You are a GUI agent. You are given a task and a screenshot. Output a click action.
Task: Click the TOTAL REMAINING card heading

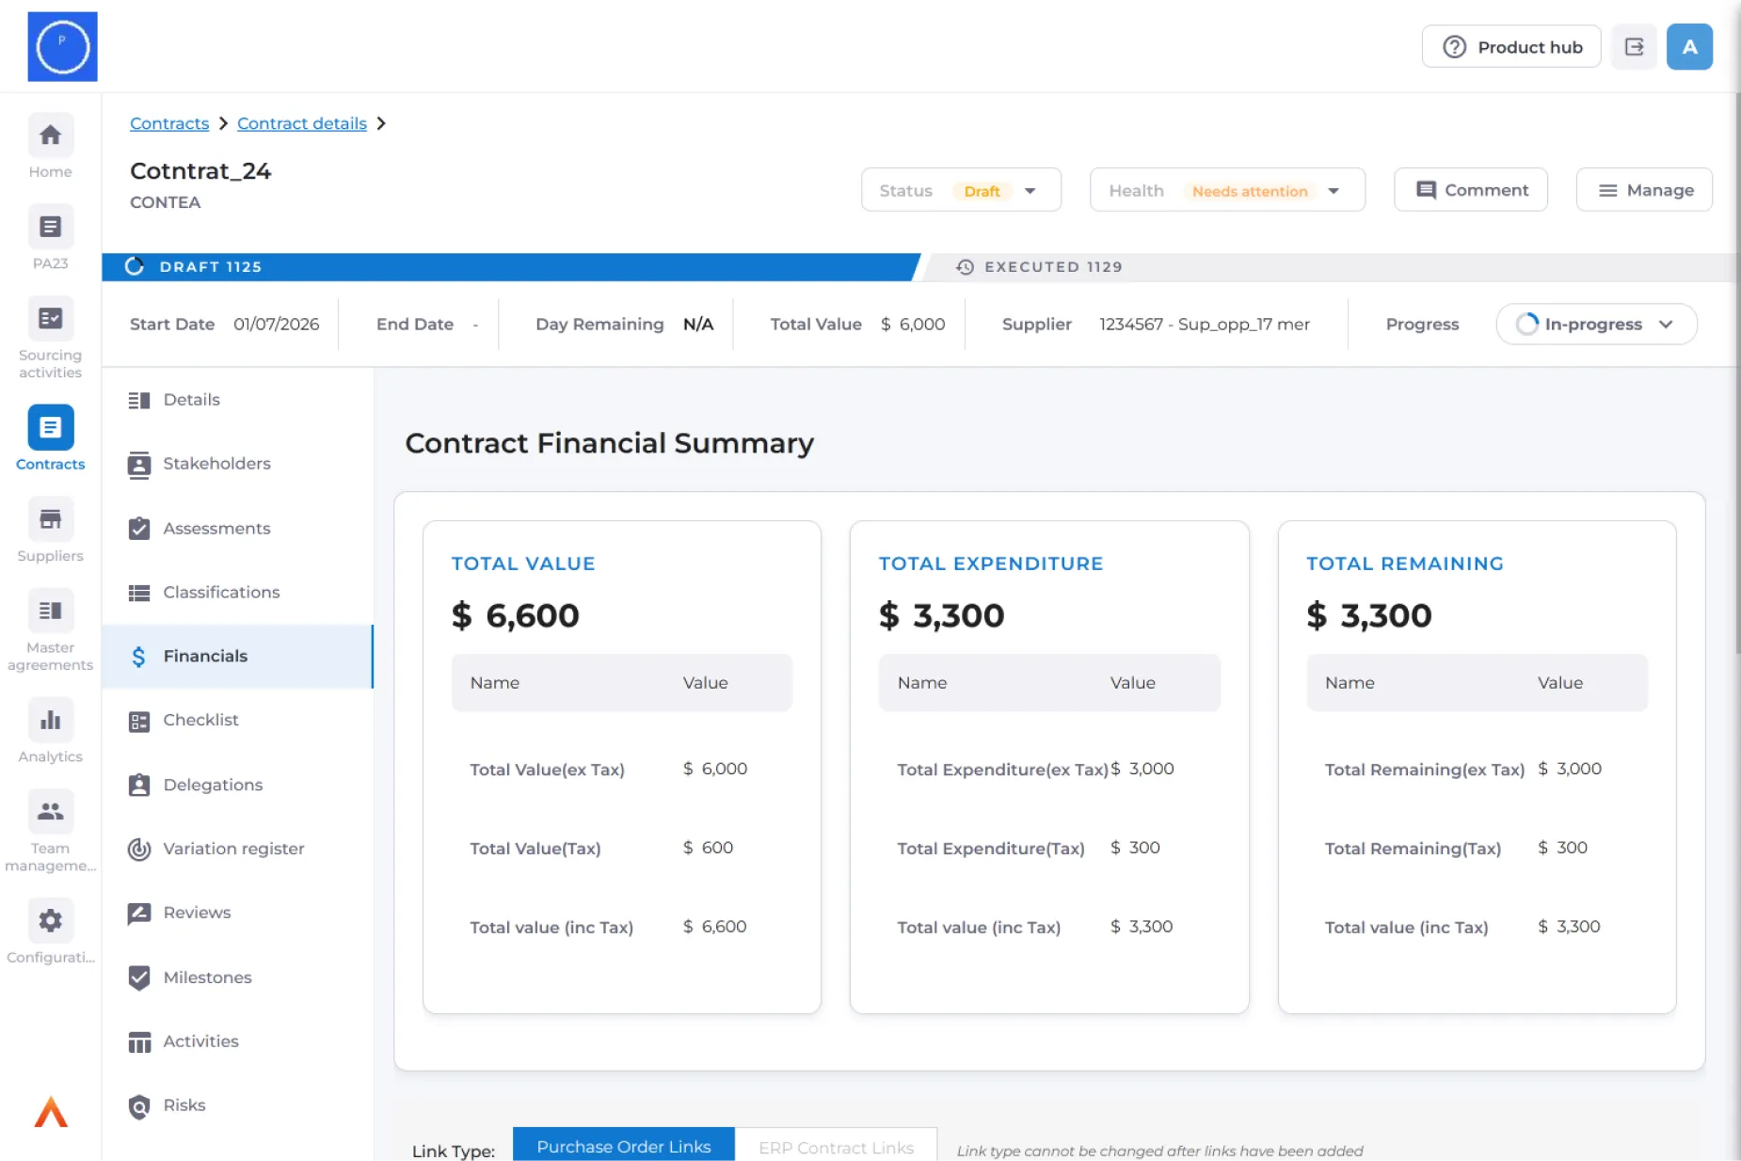tap(1405, 564)
